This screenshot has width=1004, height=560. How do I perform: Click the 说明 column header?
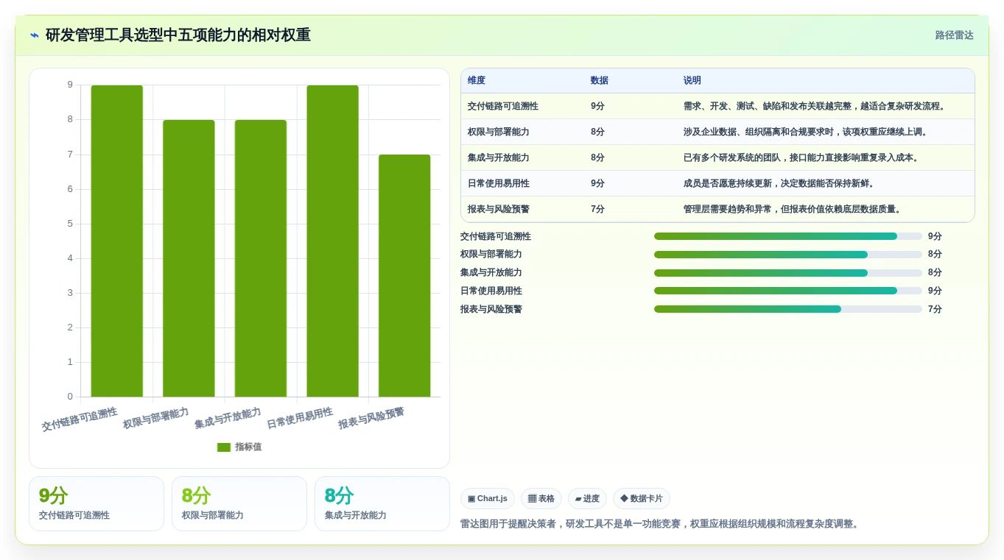(x=692, y=81)
